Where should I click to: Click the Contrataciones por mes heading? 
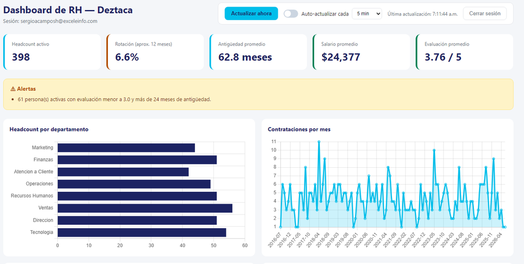click(x=299, y=129)
